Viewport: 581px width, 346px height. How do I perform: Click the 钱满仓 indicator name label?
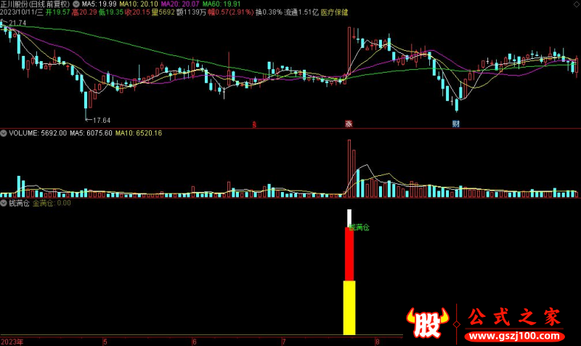(x=19, y=203)
